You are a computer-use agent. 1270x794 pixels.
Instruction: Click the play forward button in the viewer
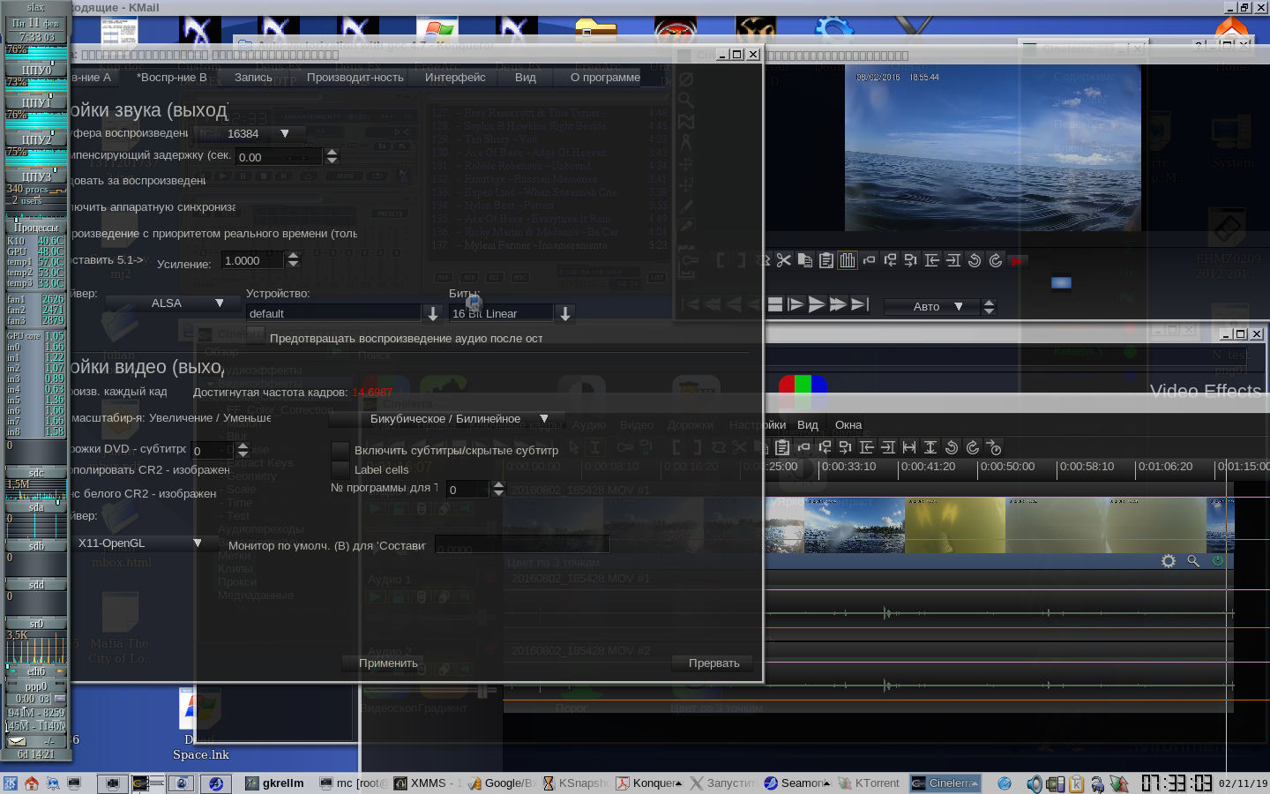[x=817, y=304]
